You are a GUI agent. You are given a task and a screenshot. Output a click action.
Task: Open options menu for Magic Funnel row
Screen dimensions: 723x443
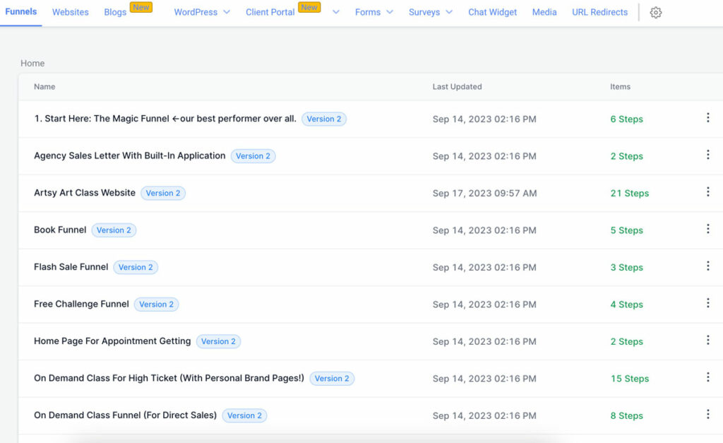pos(707,118)
